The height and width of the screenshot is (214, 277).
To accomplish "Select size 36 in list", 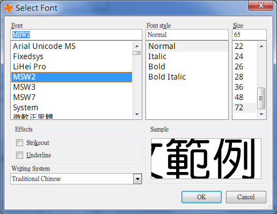I will [x=245, y=87].
